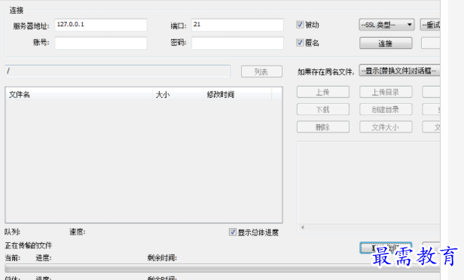Open the --SSL 类型-- dropdown

point(386,25)
